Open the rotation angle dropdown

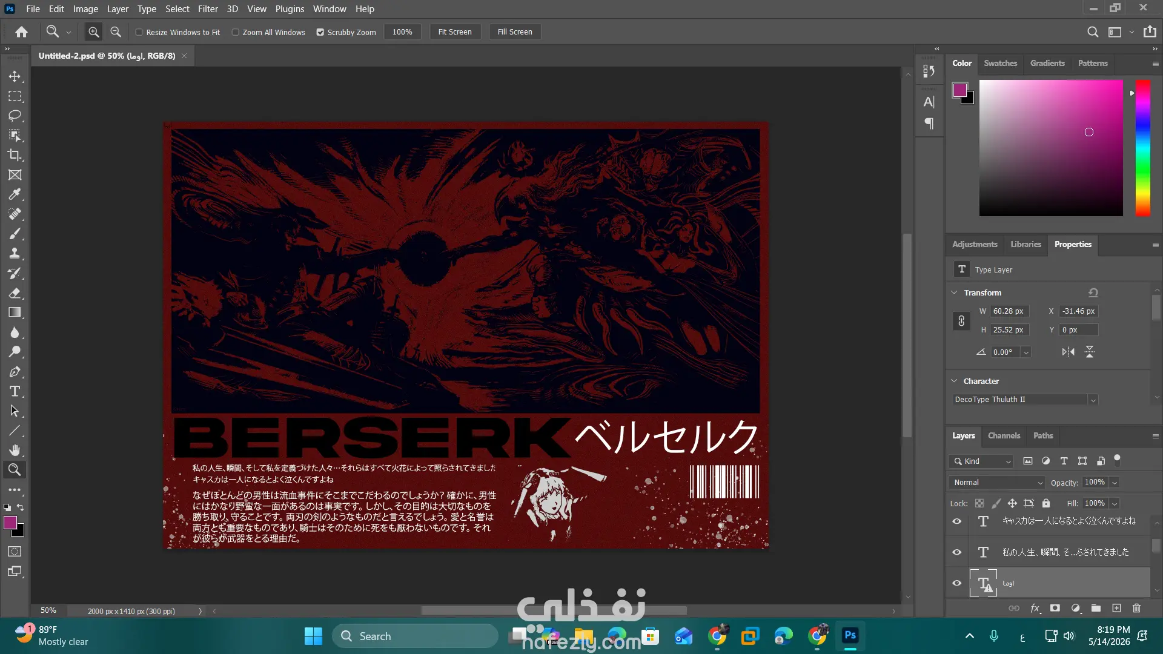1026,352
